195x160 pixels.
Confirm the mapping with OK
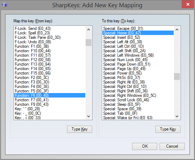[x=144, y=146]
